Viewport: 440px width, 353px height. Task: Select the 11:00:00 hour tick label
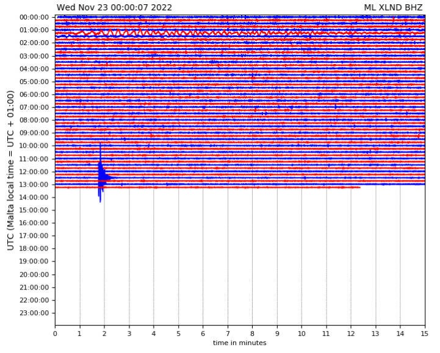tap(34, 159)
